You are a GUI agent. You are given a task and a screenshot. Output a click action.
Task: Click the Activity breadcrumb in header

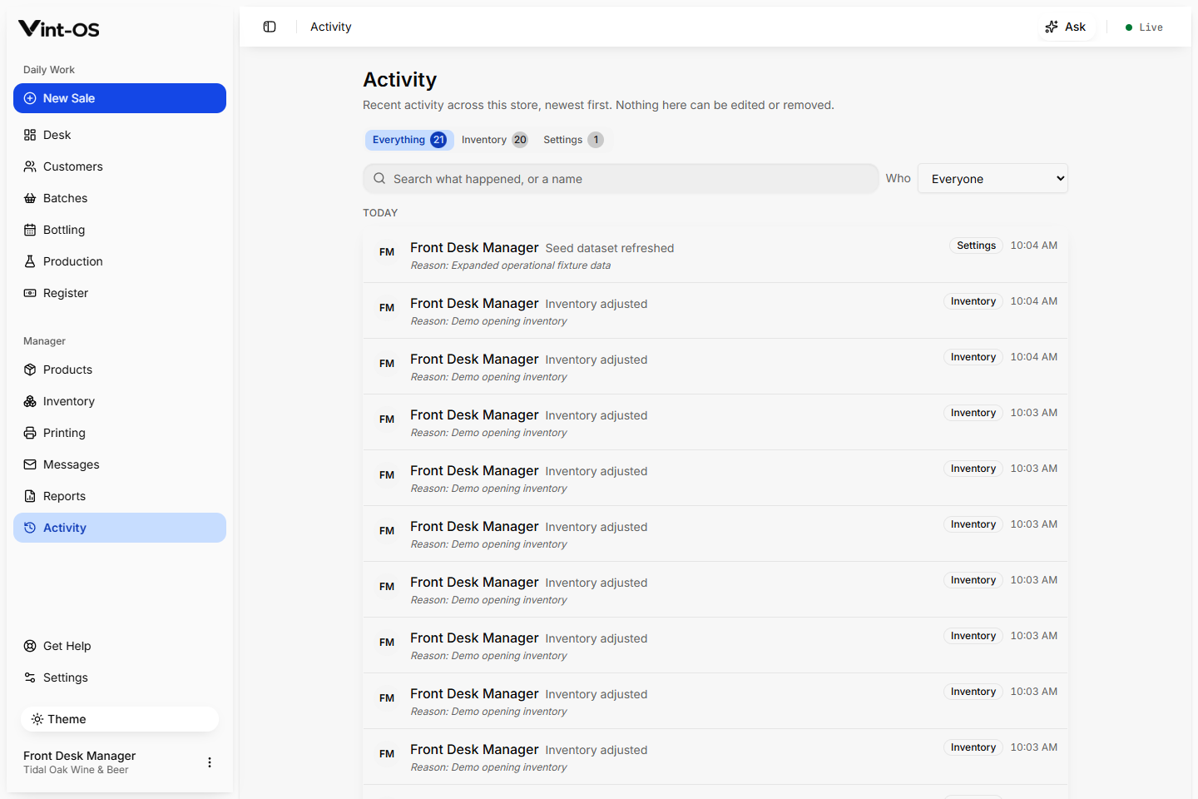tap(331, 27)
